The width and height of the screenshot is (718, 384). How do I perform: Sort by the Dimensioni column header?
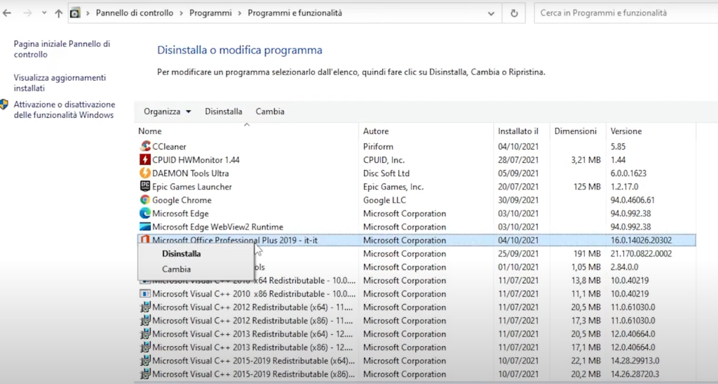(578, 131)
